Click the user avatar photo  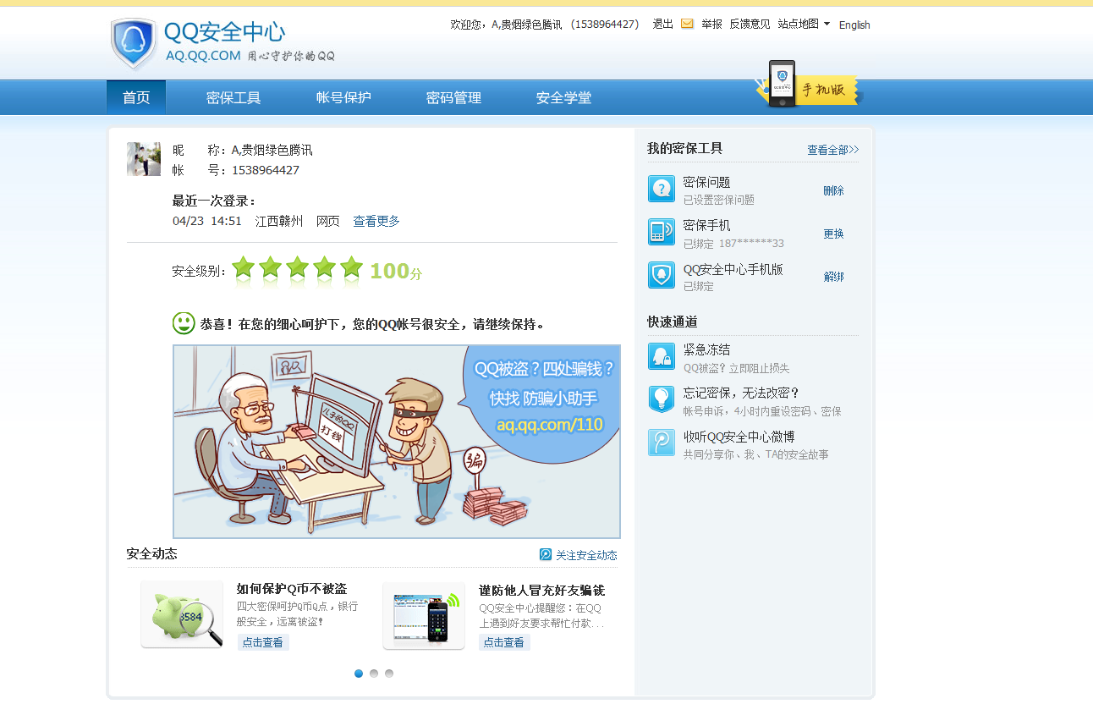tap(144, 159)
